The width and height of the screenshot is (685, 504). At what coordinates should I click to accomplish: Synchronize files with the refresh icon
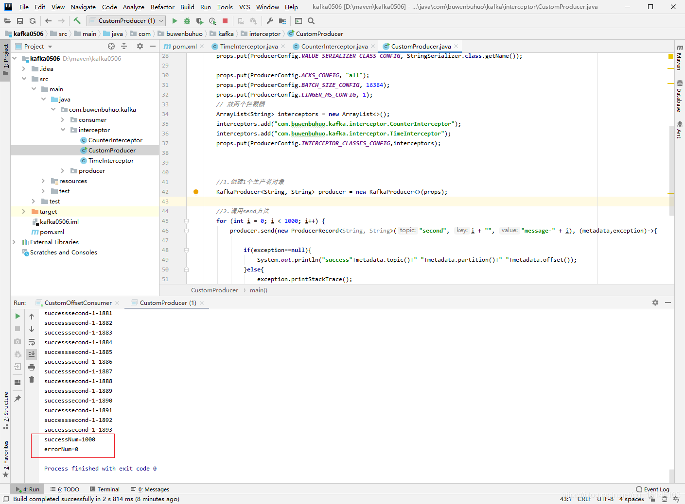click(33, 21)
